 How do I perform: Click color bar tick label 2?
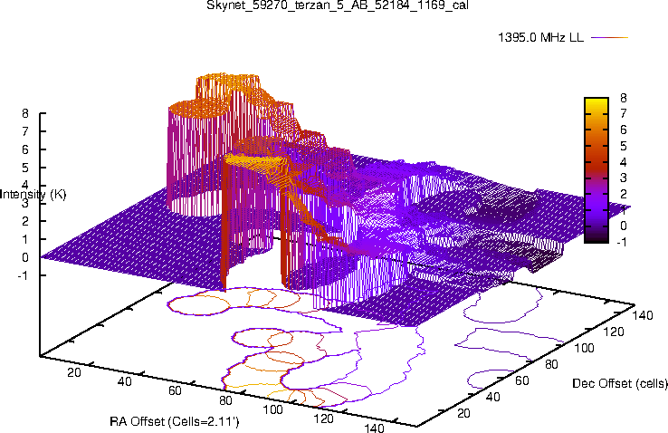pos(624,194)
